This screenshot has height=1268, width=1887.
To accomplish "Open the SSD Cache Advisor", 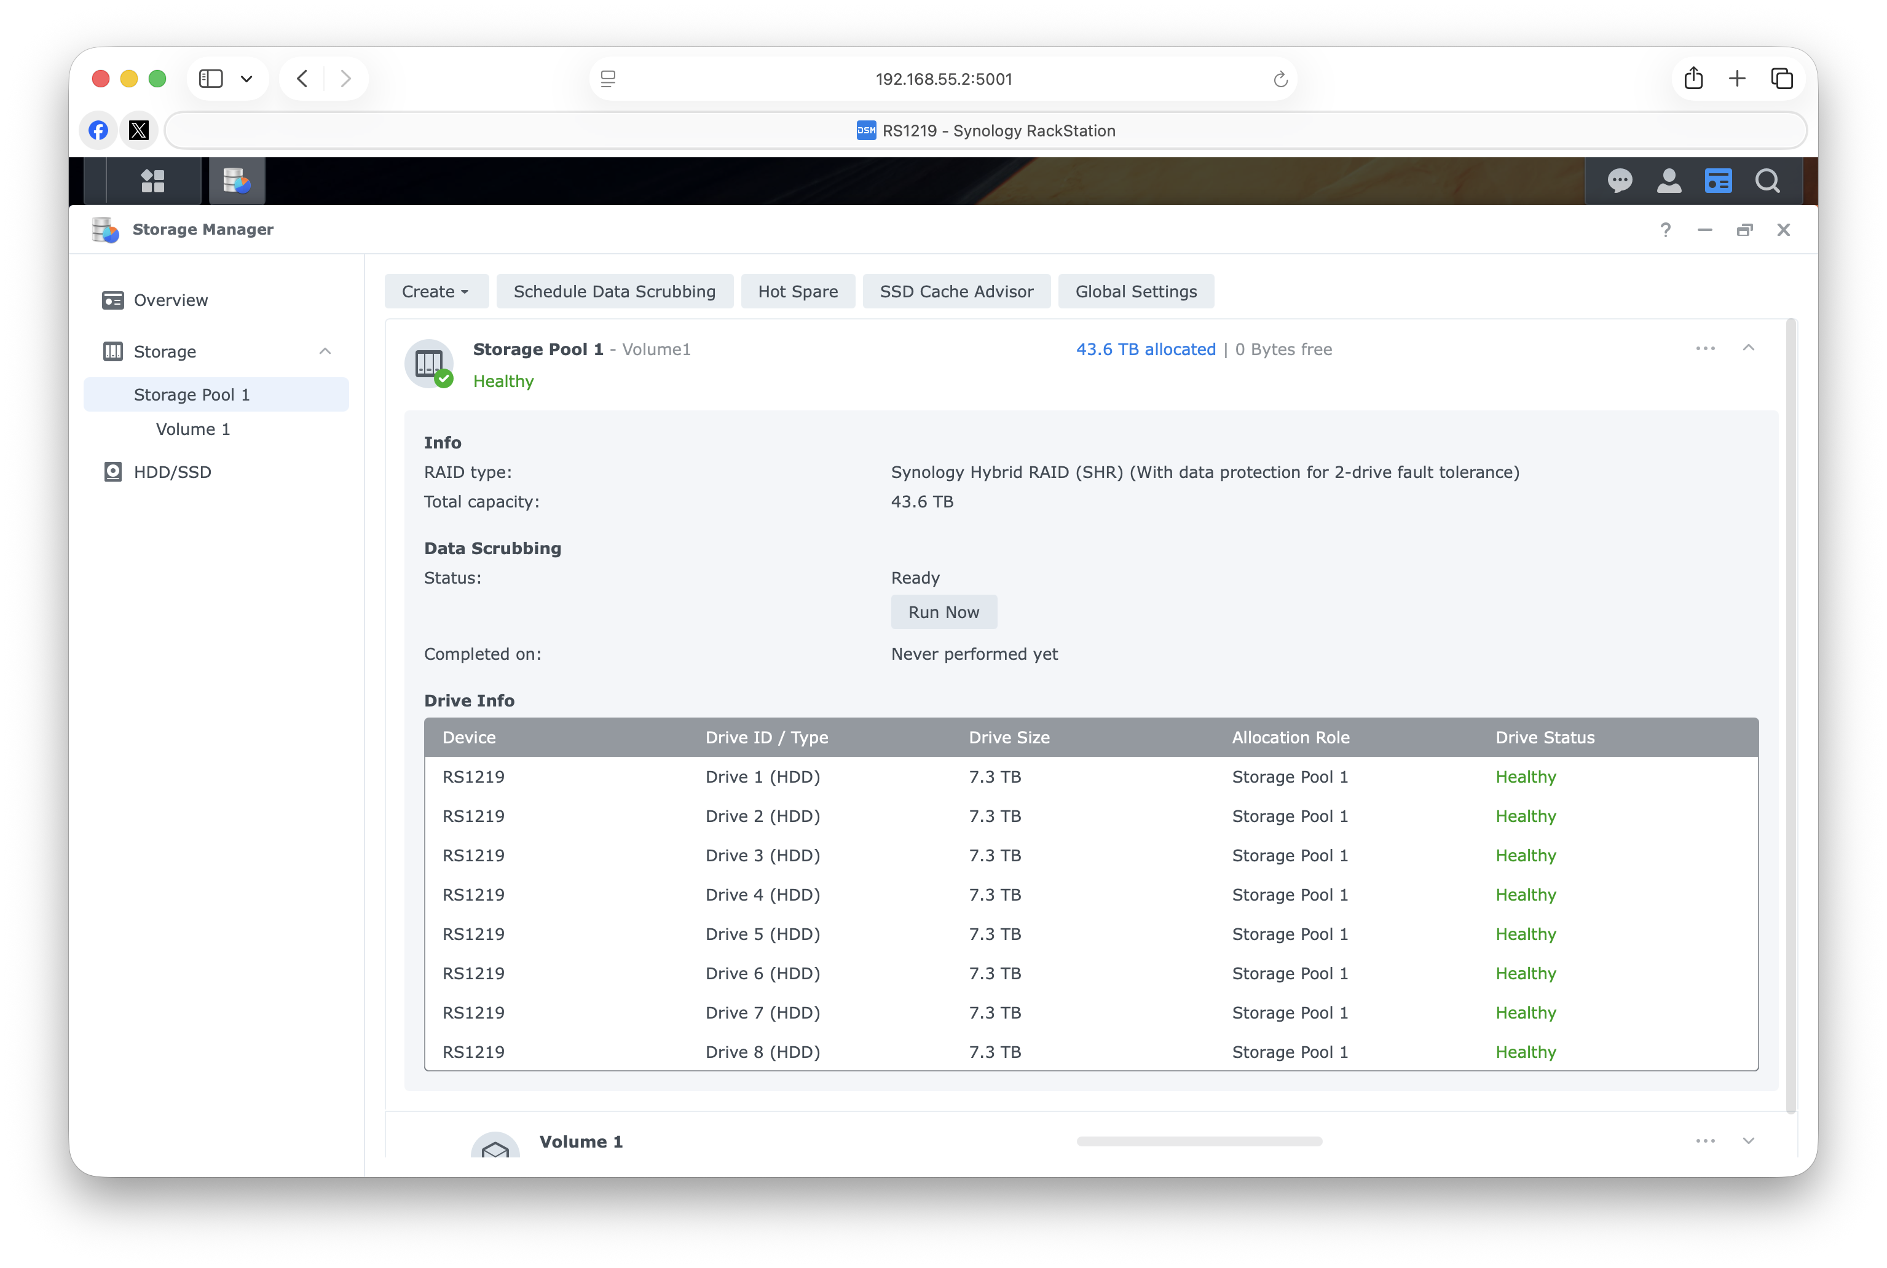I will [x=956, y=291].
